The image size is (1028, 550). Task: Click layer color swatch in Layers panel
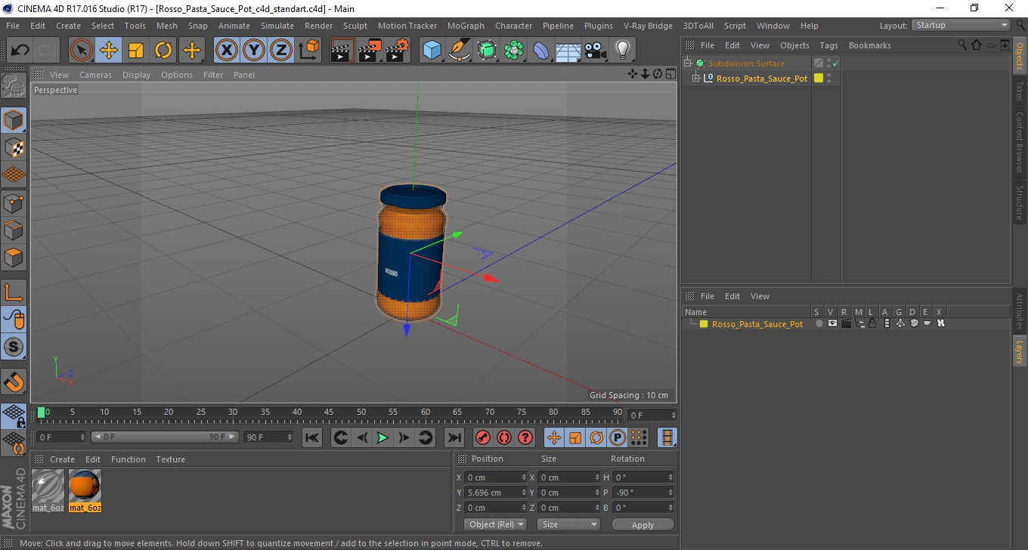[x=703, y=324]
